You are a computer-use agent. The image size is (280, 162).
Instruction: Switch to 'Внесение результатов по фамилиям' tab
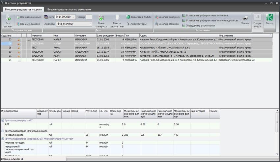(69, 10)
